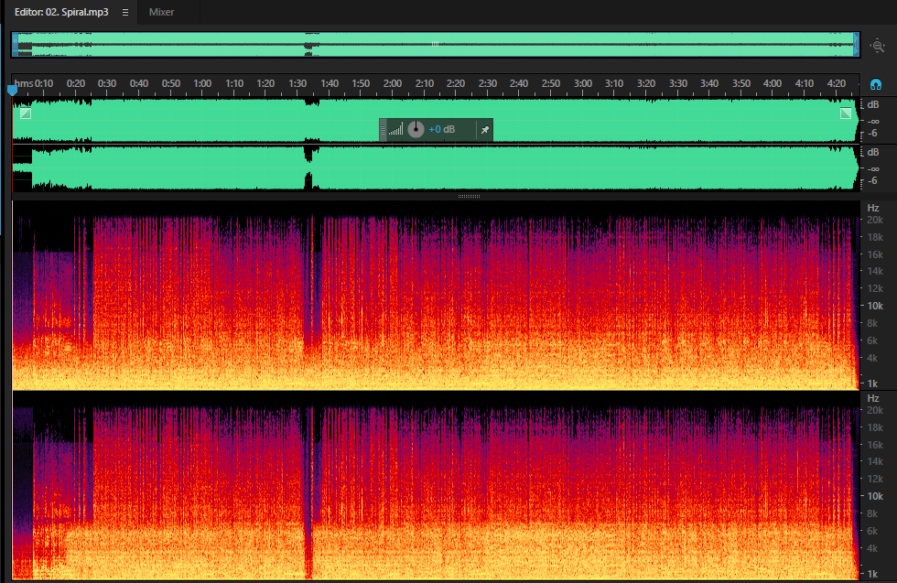The width and height of the screenshot is (897, 583).
Task: Click the 0:10 label on the time ruler
Action: [x=44, y=83]
